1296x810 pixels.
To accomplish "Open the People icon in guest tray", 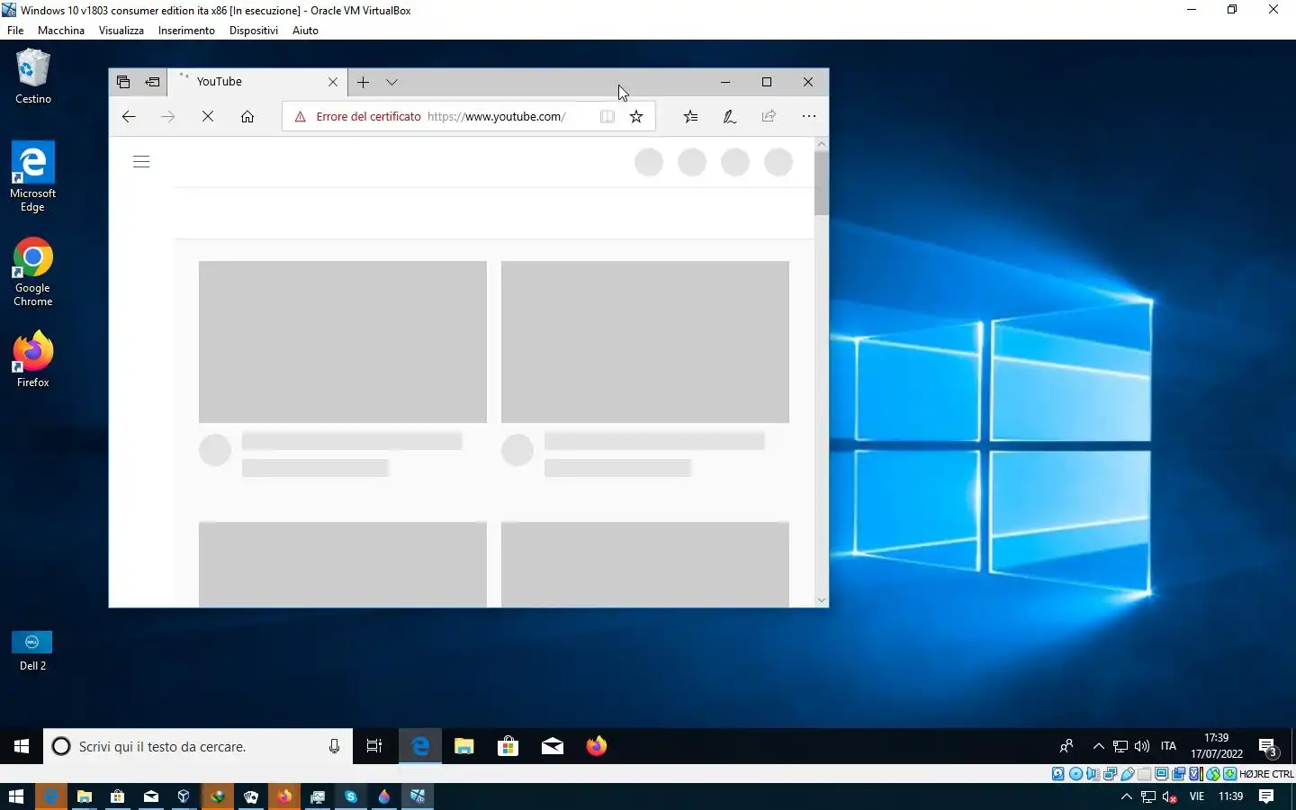I will pos(1066,746).
